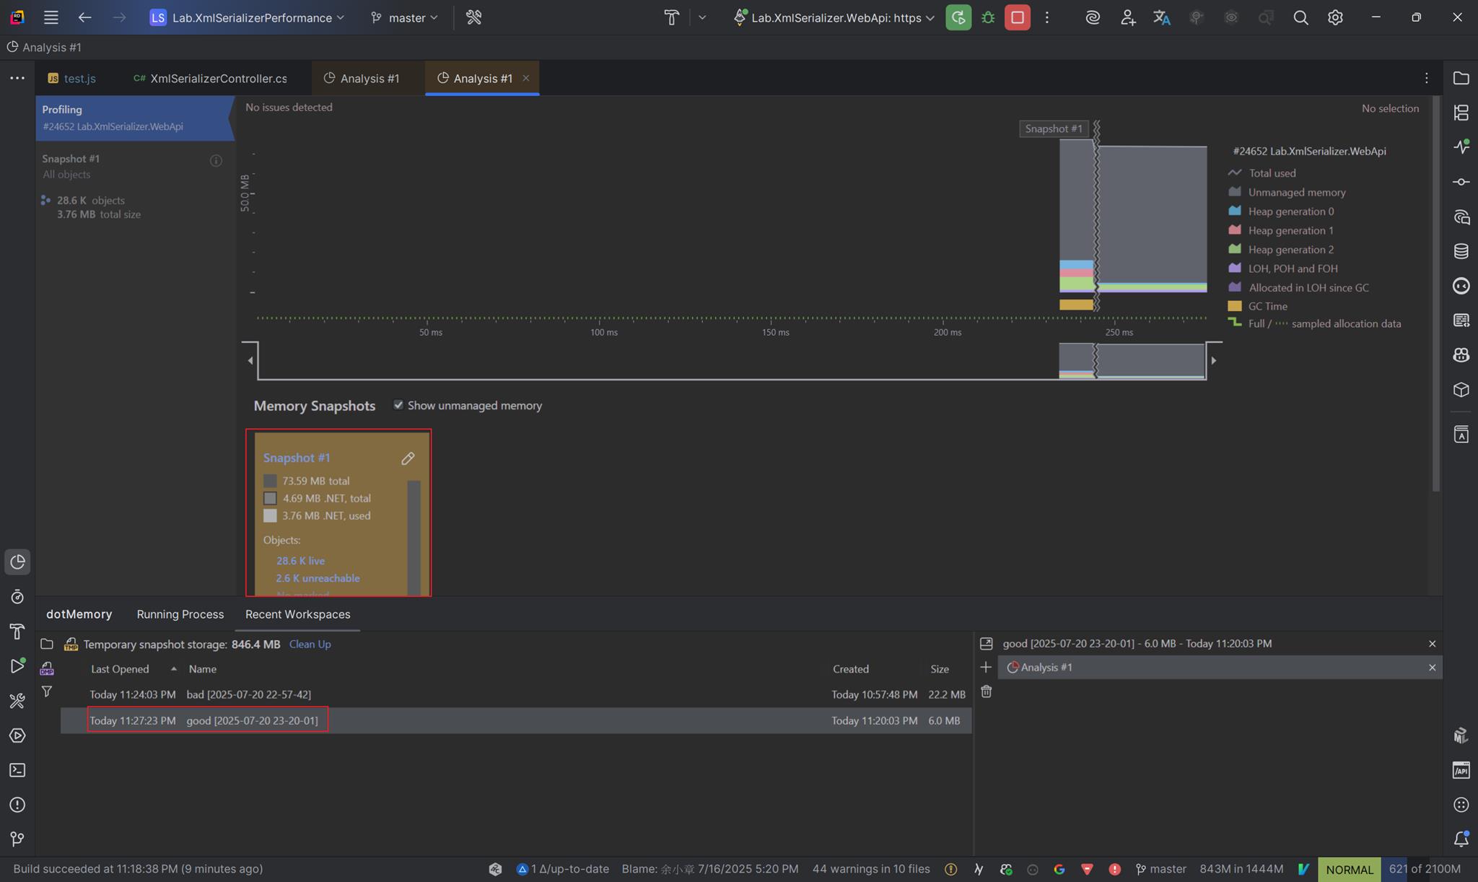
Task: Stop the running process with red square
Action: tap(1018, 17)
